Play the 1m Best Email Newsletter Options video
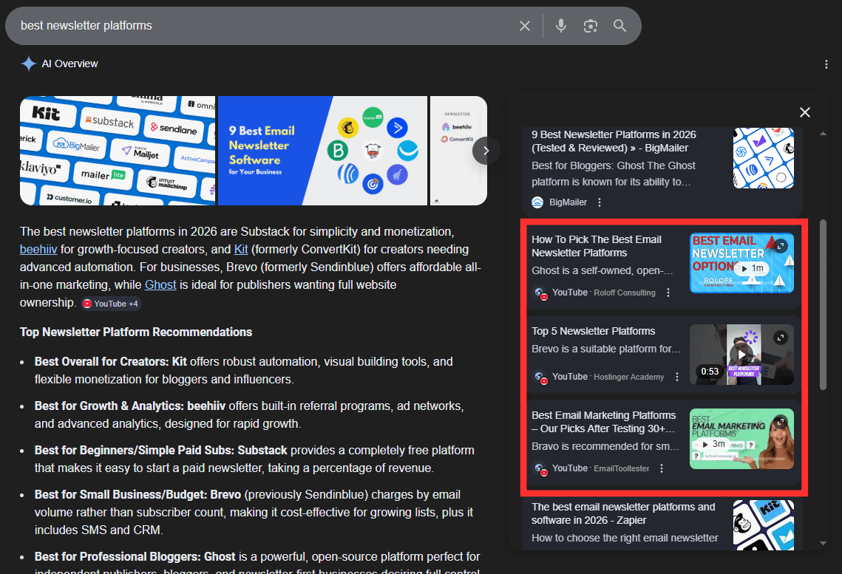The width and height of the screenshot is (842, 574). [752, 268]
